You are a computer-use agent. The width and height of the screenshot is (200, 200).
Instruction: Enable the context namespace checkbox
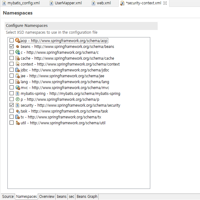[x=11, y=64]
